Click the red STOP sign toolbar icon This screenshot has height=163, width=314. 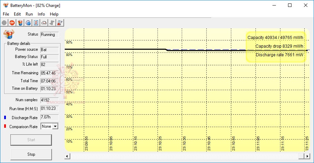12,23
